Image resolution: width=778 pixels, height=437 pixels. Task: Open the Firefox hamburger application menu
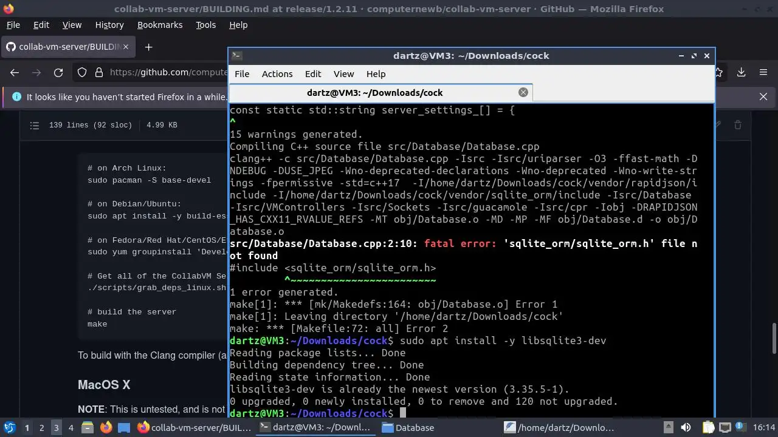763,72
